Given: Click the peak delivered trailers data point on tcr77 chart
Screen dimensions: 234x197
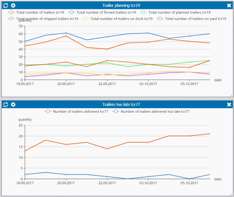Looking at the screenshot, I should point(210,134).
